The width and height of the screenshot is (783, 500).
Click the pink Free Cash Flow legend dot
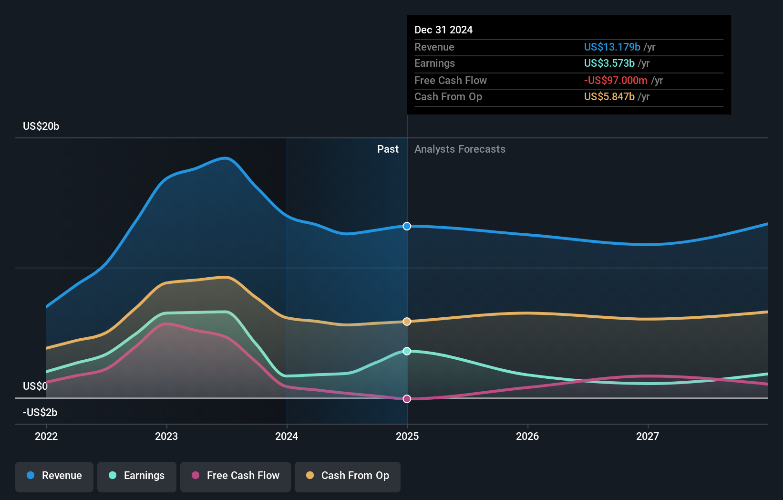pos(196,475)
